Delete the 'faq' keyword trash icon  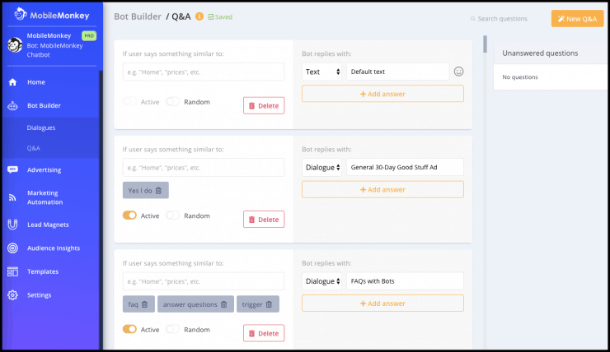click(145, 304)
